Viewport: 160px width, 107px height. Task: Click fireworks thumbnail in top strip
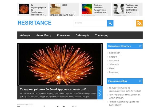24,9
